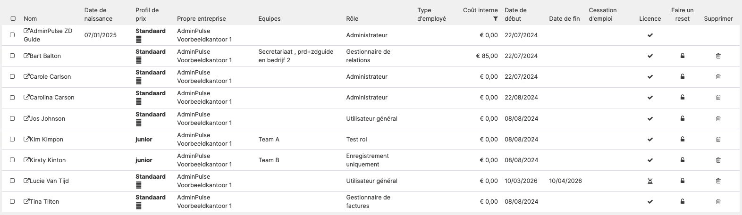The height and width of the screenshot is (215, 742).
Task: Click the Date de début column header
Action: pyautogui.click(x=515, y=14)
